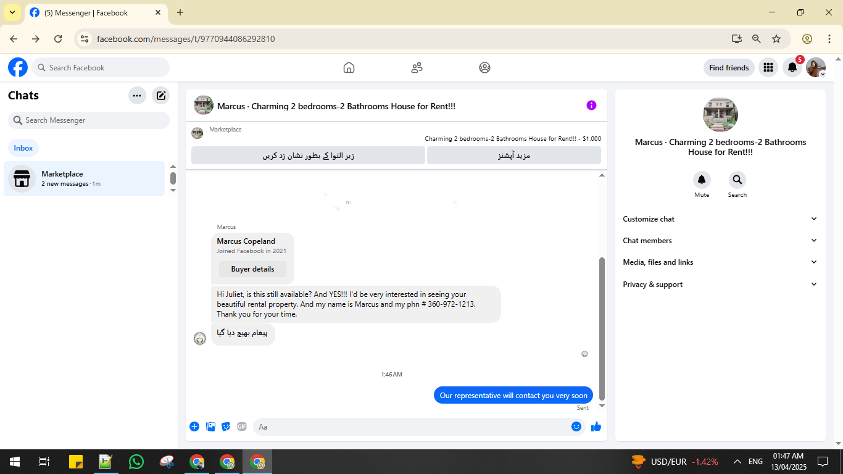Attach a photo using the image icon
This screenshot has height=474, width=843.
tap(210, 426)
